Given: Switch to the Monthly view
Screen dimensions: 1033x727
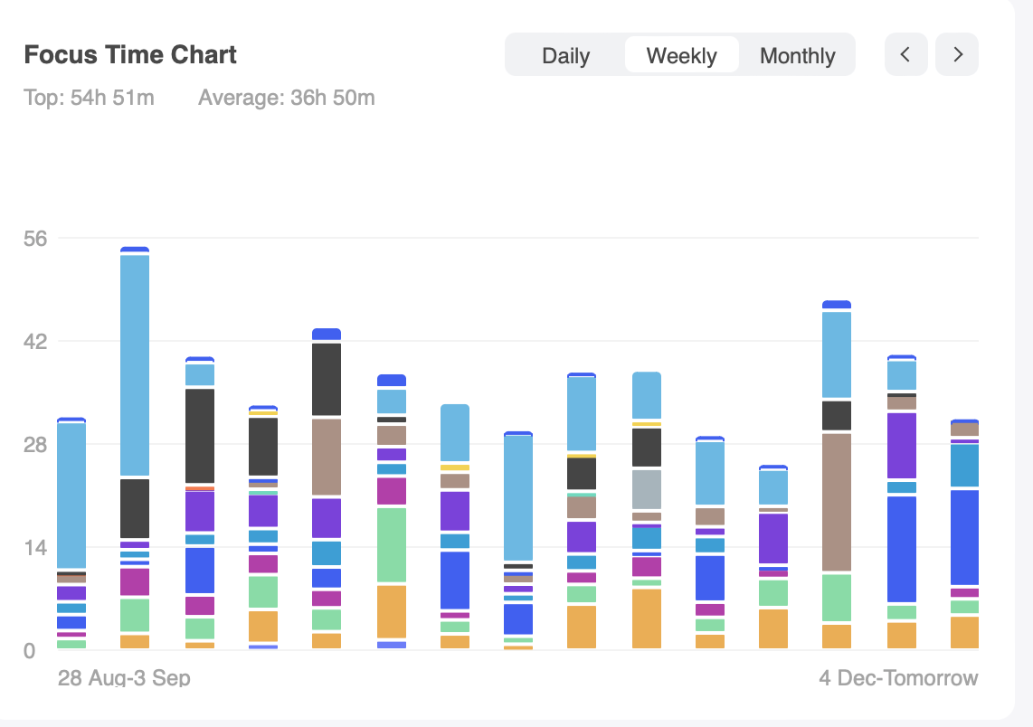Looking at the screenshot, I should pos(797,55).
